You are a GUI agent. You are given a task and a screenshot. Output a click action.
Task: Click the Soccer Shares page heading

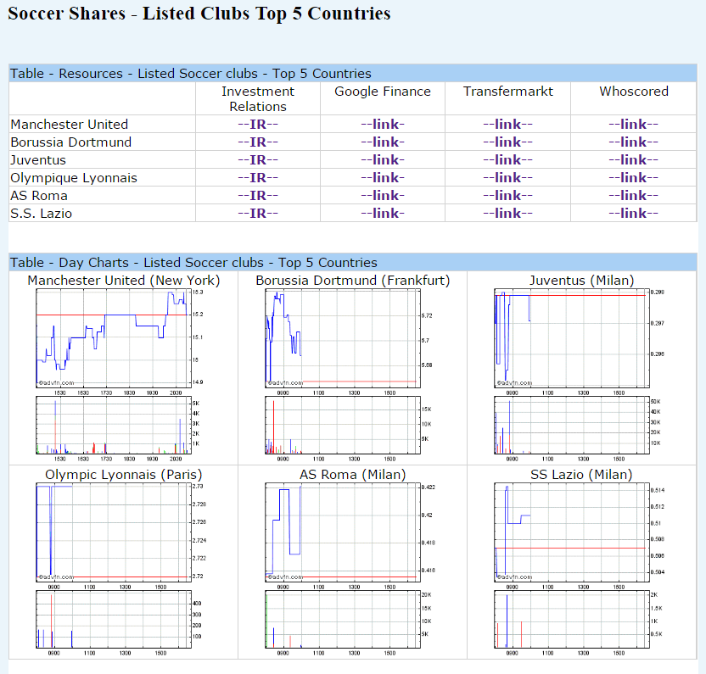[199, 14]
